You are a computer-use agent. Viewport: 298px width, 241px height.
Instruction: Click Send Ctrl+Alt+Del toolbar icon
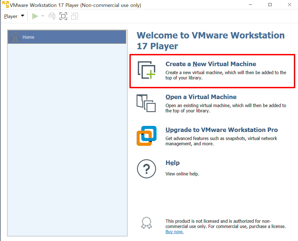(52, 16)
